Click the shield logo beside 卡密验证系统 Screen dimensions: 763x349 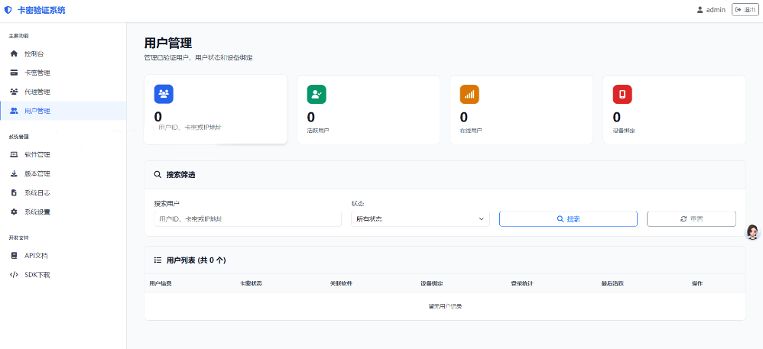[8, 10]
